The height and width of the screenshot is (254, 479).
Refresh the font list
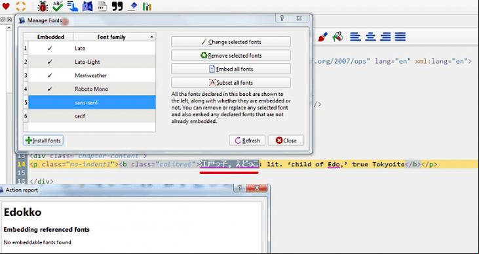(247, 140)
